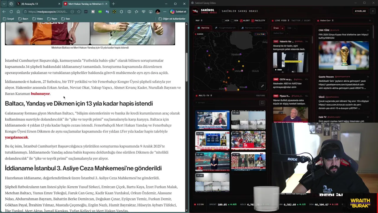378x213 pixels.
Task: Reload the medyascope page
Action: [x=11, y=12]
